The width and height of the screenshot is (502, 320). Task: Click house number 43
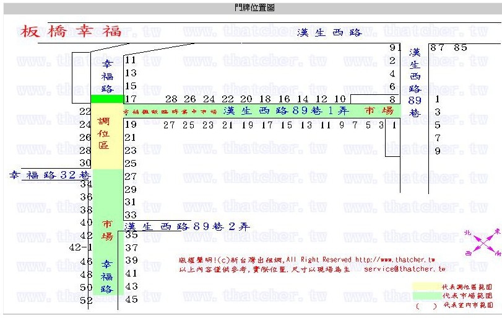[132, 286]
